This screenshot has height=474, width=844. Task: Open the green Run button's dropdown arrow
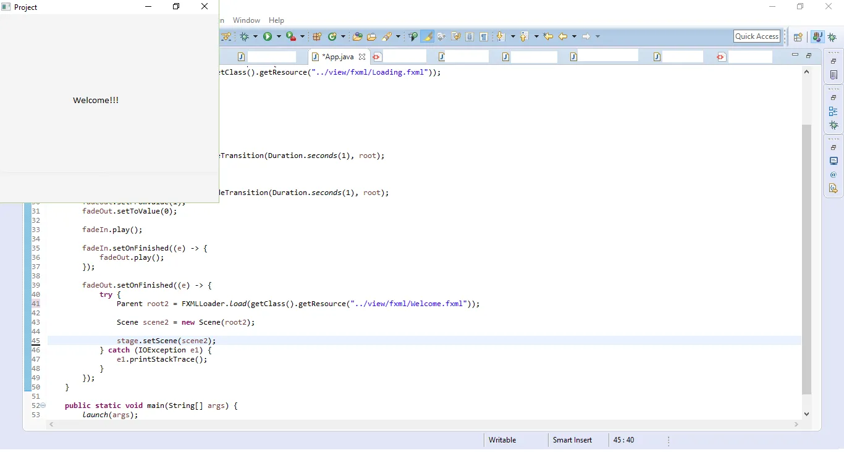[278, 36]
